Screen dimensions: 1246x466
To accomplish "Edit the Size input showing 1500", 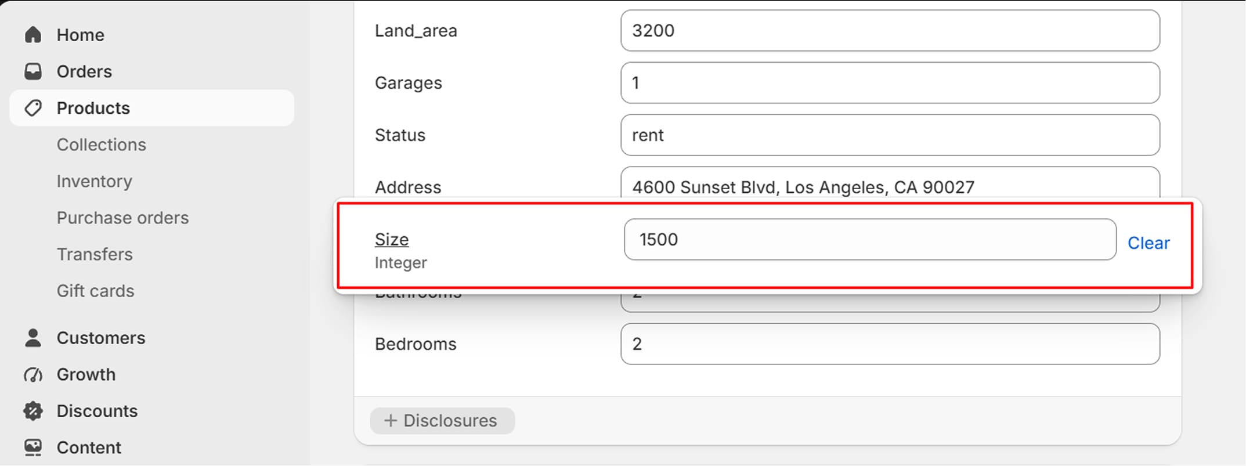I will pyautogui.click(x=870, y=239).
